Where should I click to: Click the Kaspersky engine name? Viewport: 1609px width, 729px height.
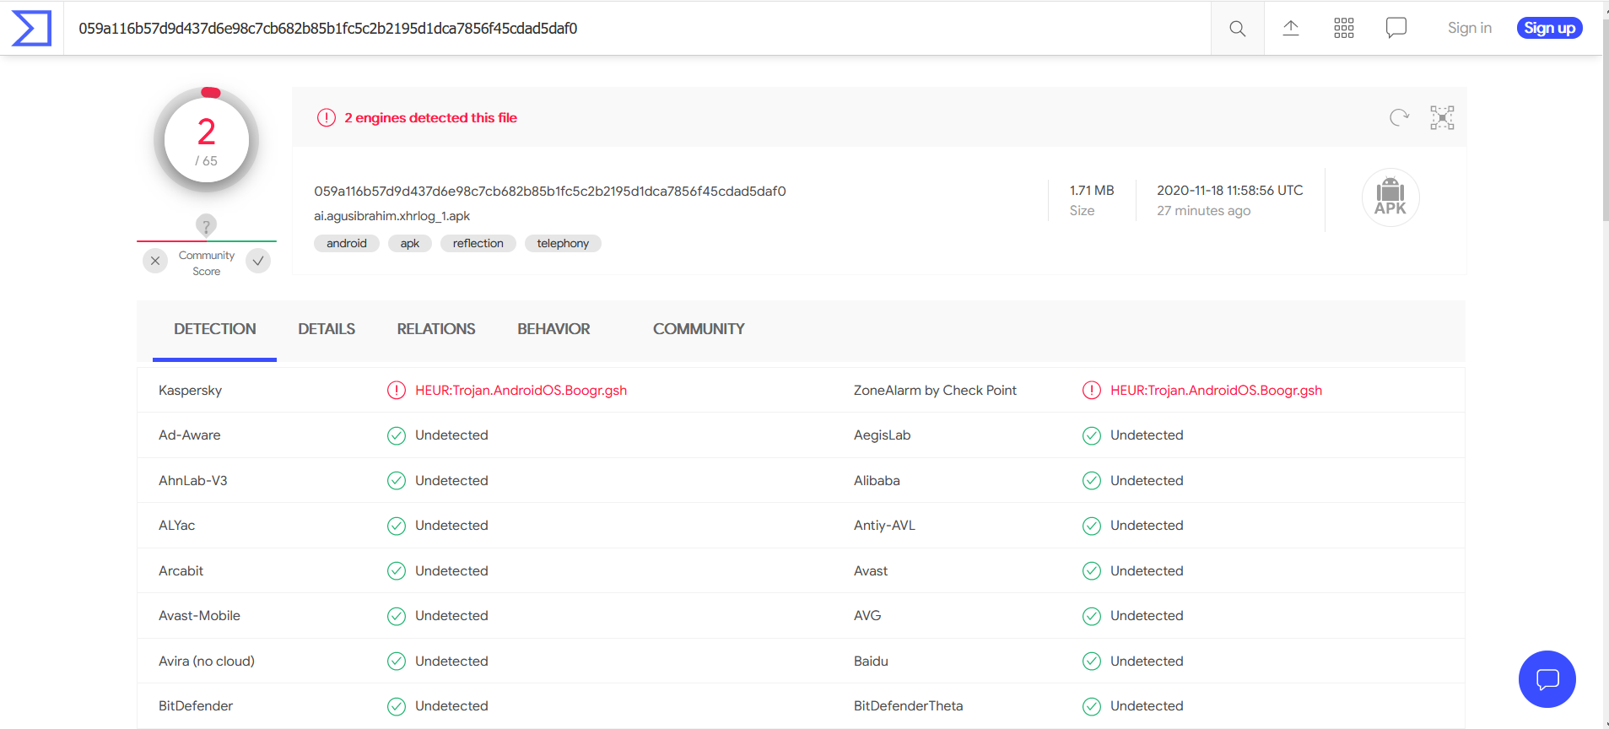click(x=190, y=391)
